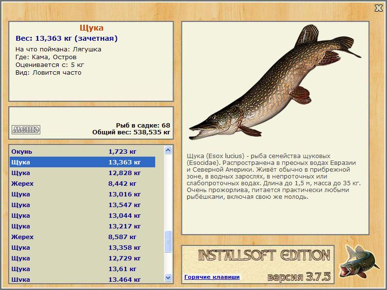Viewport: 387px width, 290px height.
Task: Select the Щука 13,044 кг row
Action: click(82, 215)
